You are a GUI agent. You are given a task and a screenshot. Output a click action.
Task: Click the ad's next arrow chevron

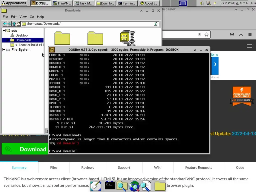click(215, 64)
